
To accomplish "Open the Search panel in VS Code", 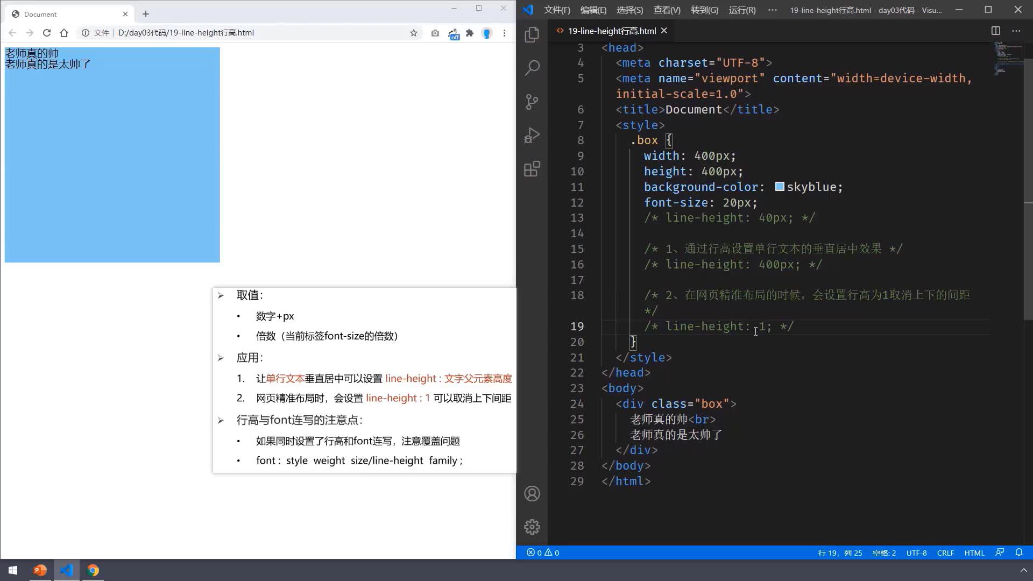I will click(x=532, y=68).
